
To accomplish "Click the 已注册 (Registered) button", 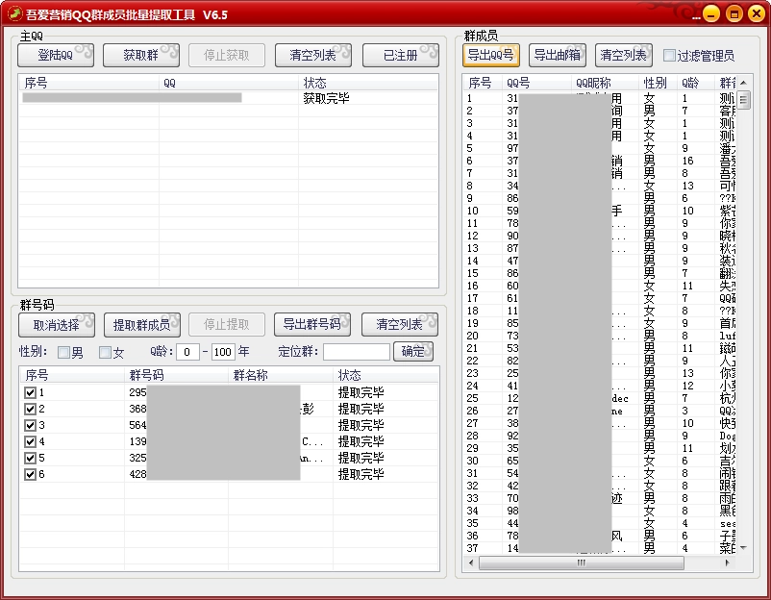I will pyautogui.click(x=400, y=55).
